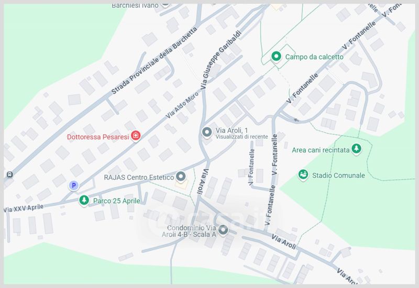This screenshot has width=419, height=288.
Task: Click the Via Giuseppe Garibaldi street label
Action: (220, 60)
